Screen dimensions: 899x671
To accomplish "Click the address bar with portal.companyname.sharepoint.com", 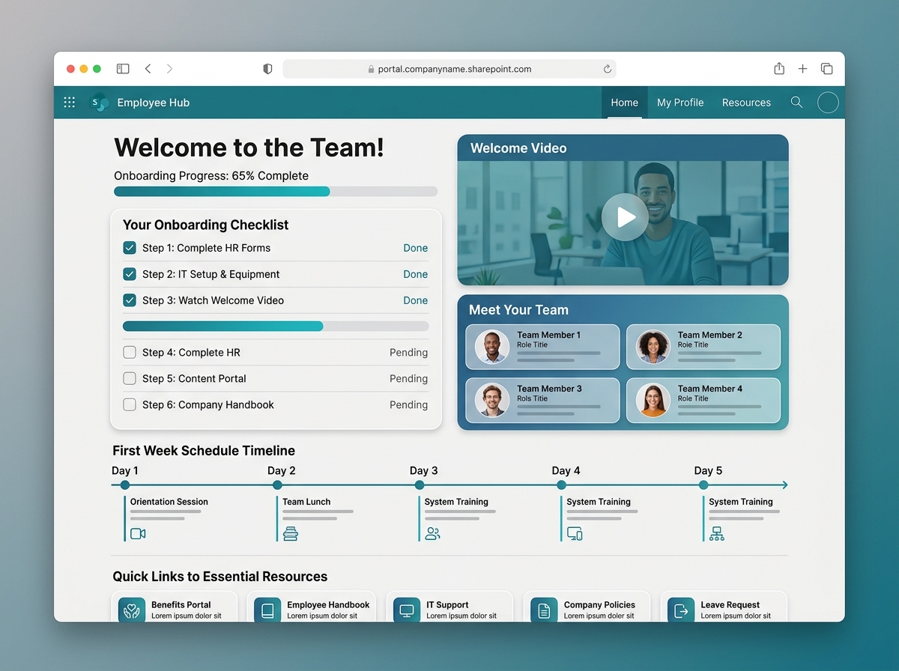I will pos(449,69).
